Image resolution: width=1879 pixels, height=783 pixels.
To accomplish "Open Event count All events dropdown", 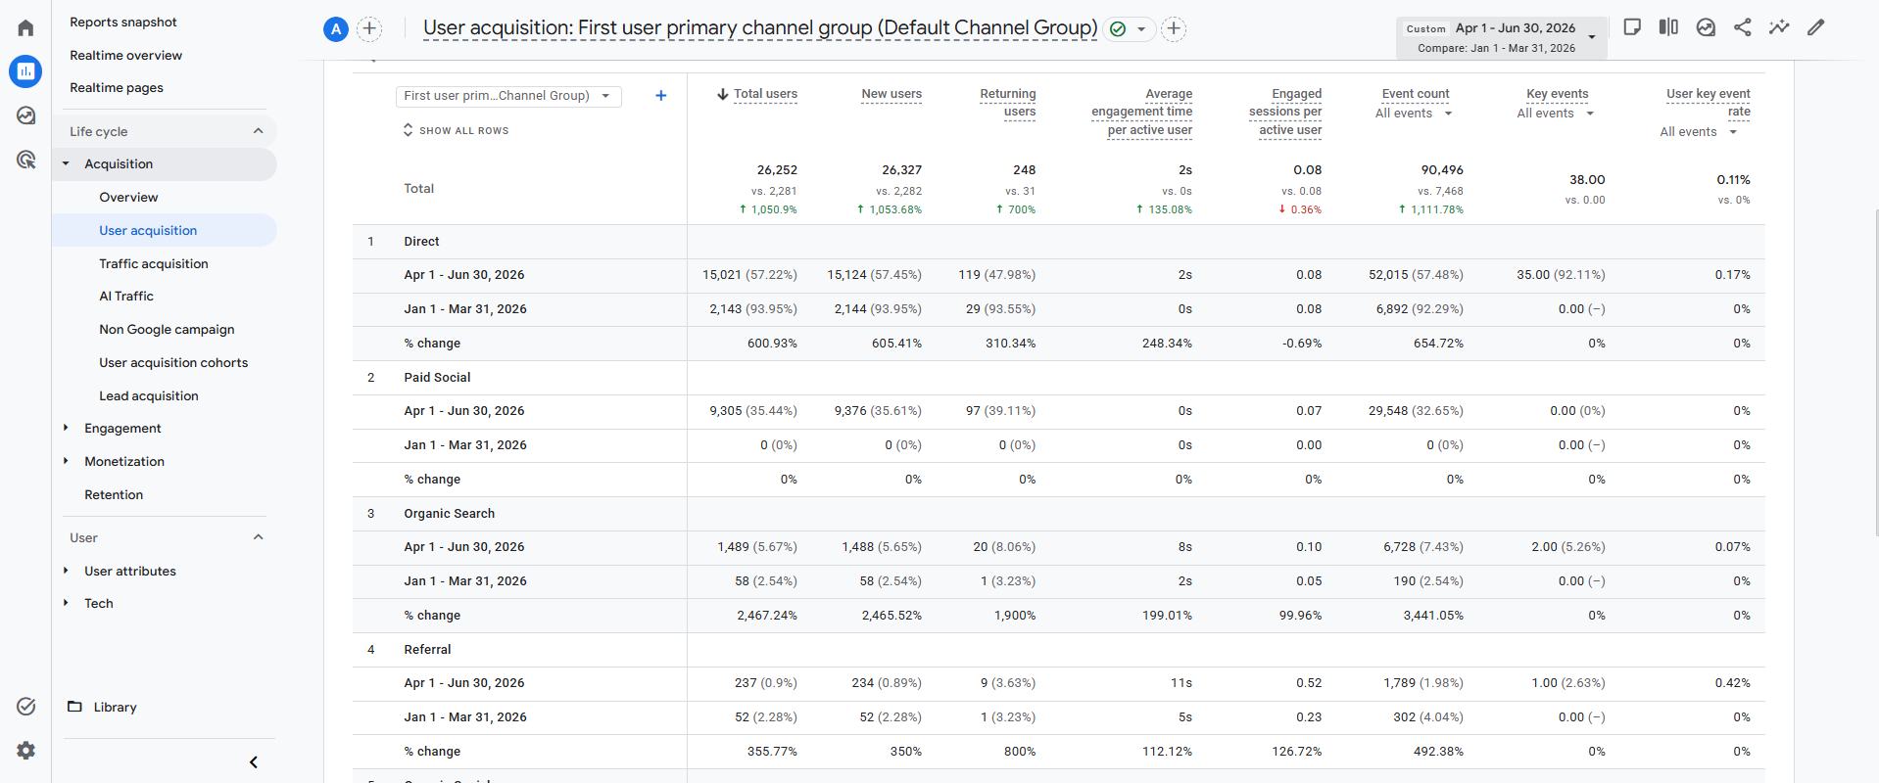I will point(1414,114).
